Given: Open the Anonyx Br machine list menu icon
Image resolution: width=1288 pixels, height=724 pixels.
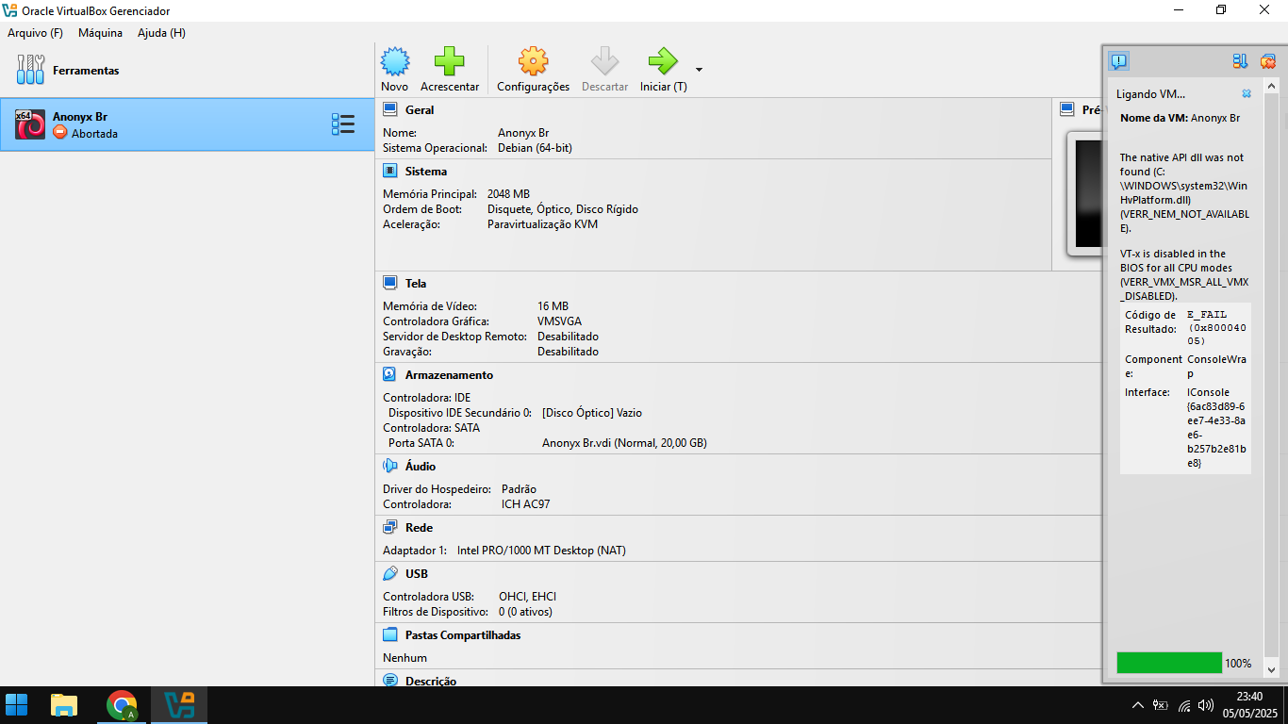Looking at the screenshot, I should coord(343,124).
